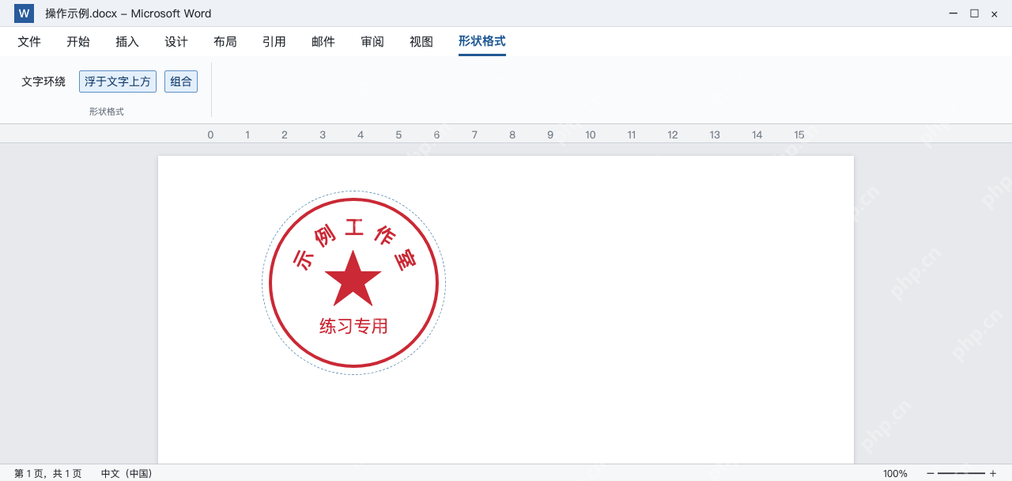Select the 视图 tab
The width and height of the screenshot is (1012, 481).
pos(421,42)
